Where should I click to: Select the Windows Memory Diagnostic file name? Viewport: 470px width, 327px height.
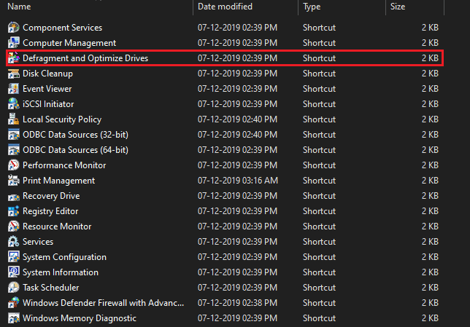coord(80,318)
